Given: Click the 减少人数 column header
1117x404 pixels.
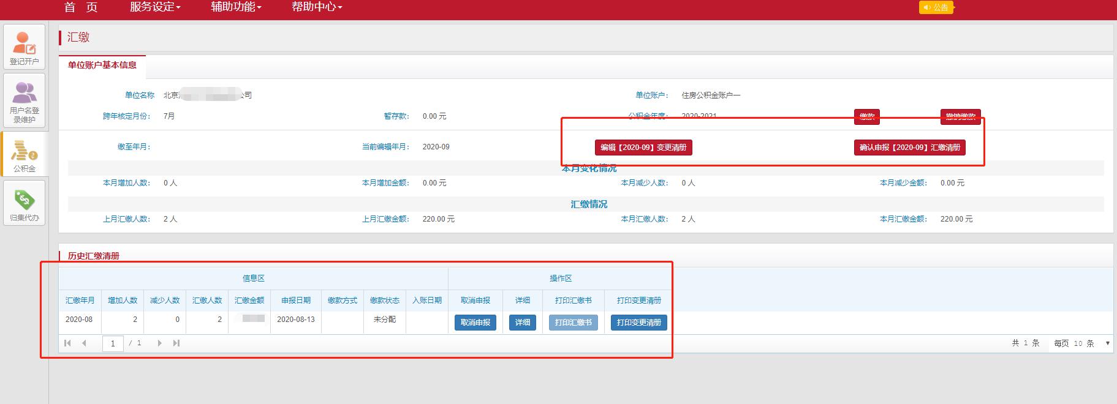Looking at the screenshot, I should (165, 301).
